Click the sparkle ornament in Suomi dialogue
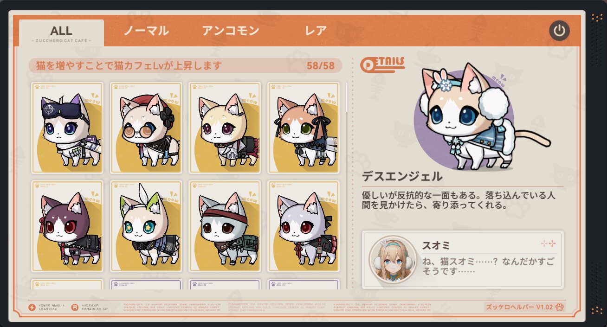The height and width of the screenshot is (327, 607). click(548, 244)
